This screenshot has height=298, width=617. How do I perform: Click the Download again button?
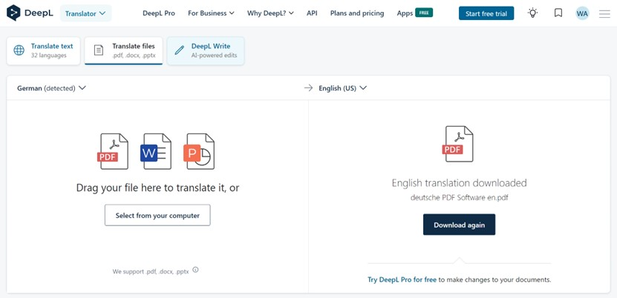pyautogui.click(x=459, y=225)
